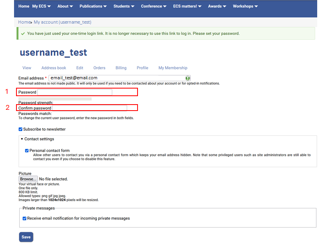Open the My Membership tab

[x=173, y=68]
